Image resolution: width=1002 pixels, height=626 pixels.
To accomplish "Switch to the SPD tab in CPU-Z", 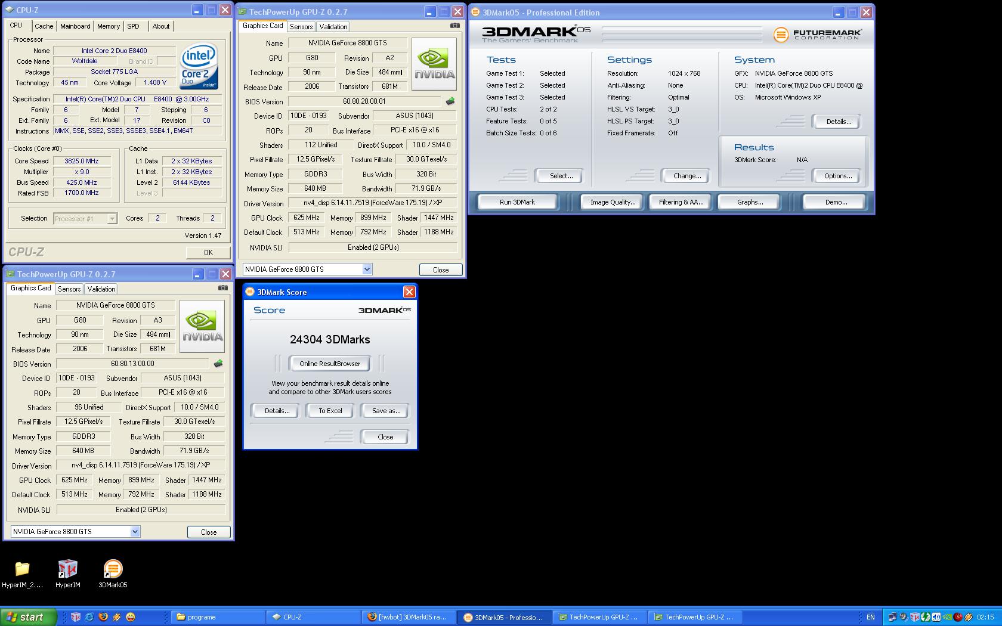I will pyautogui.click(x=134, y=26).
